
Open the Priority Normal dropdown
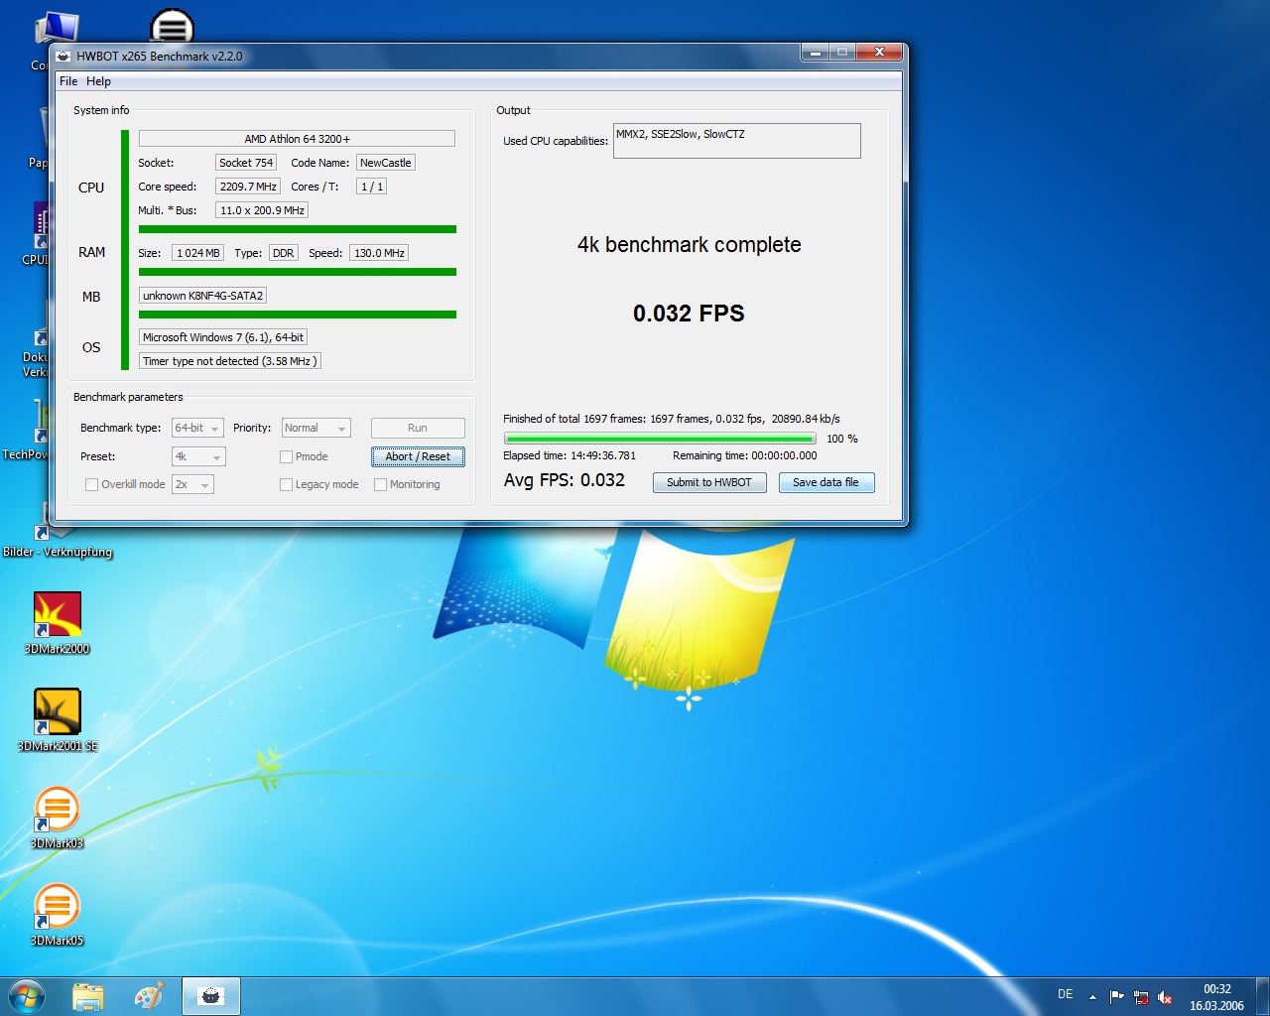(x=316, y=428)
